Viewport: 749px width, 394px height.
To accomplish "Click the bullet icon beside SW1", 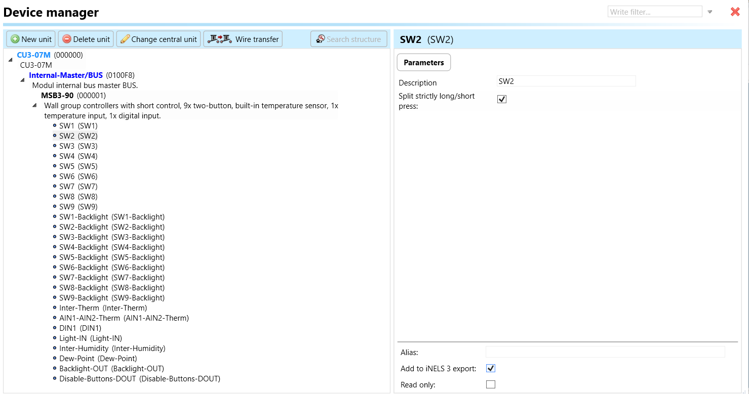I will (55, 125).
